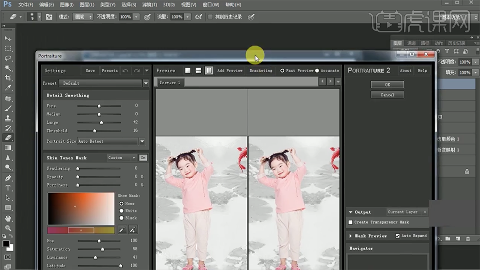
Task: Click the Threshold slider handle
Action: [x=95, y=131]
